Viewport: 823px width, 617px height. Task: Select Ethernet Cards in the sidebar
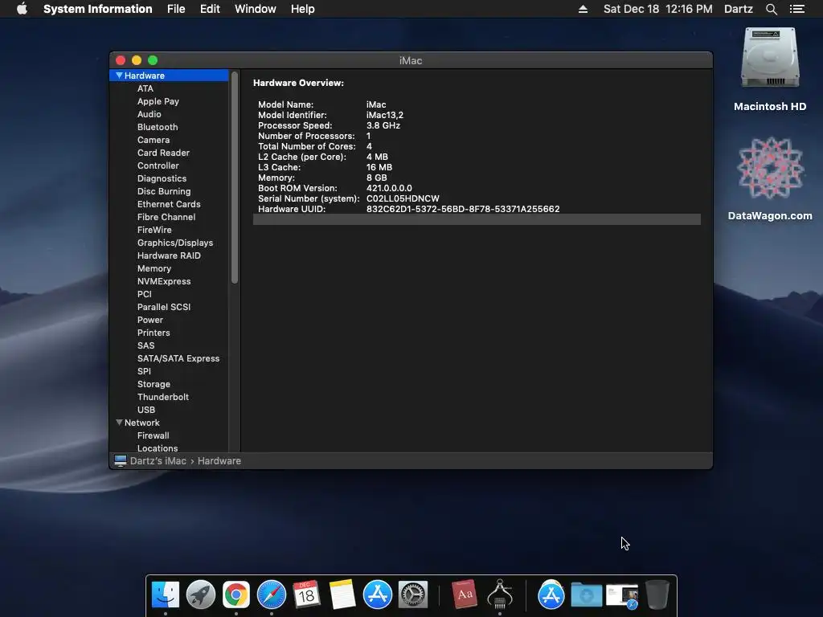[169, 204]
